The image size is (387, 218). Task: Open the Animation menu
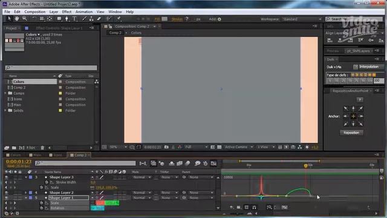click(84, 12)
